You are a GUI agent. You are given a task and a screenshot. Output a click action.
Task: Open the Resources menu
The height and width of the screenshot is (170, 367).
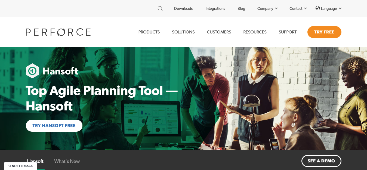255,32
